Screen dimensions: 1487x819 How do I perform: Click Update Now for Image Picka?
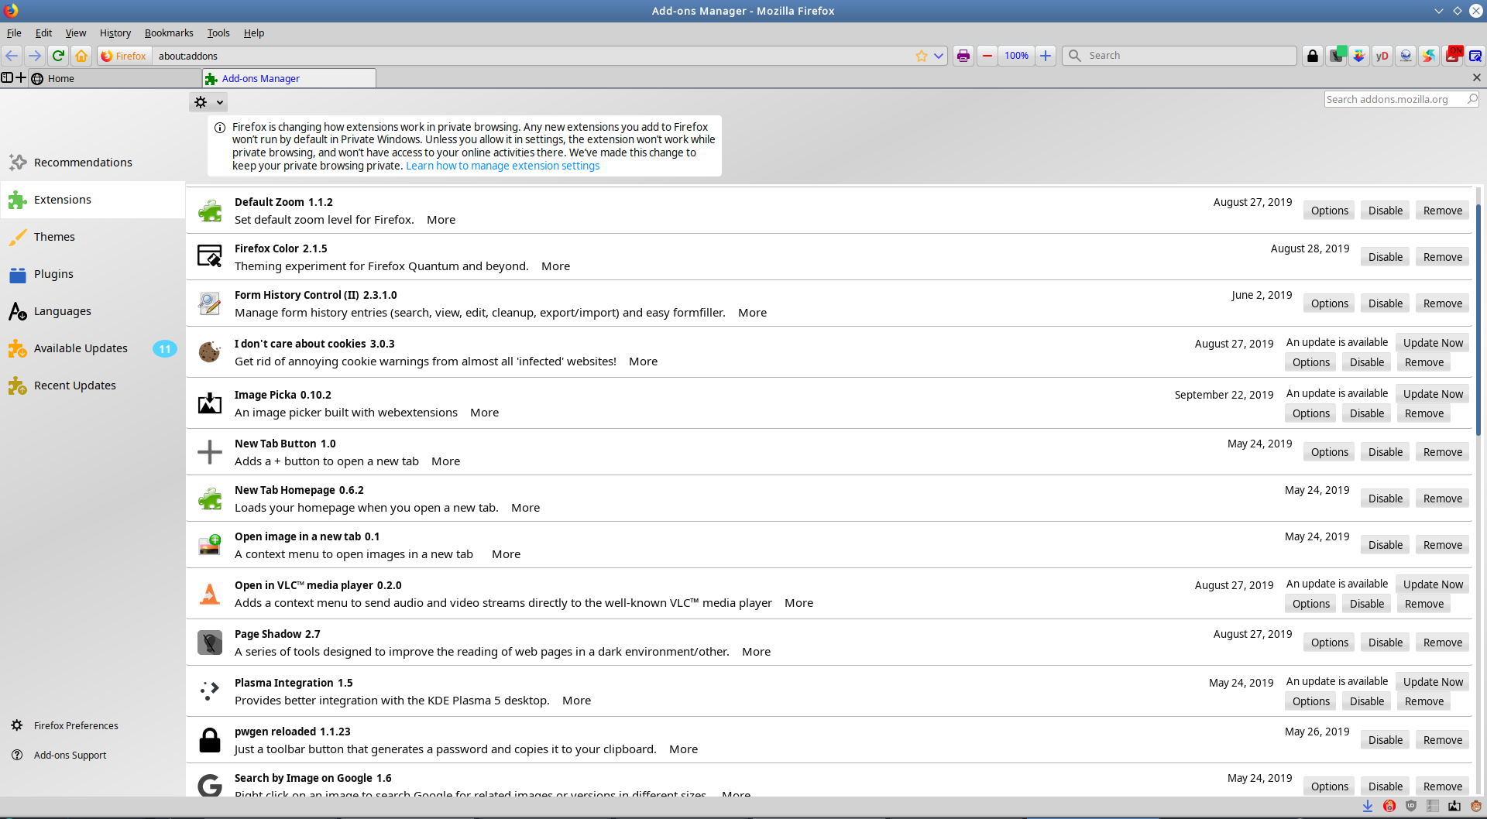(1433, 394)
